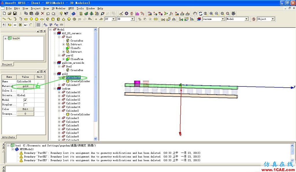
Task: Select the HFSSModel1 message node
Action: (x=27, y=149)
